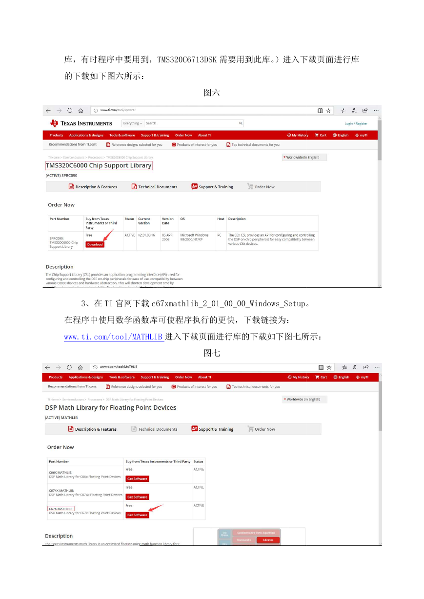
Task: Select Order Now tab on DSP Math page
Action: click(x=261, y=429)
